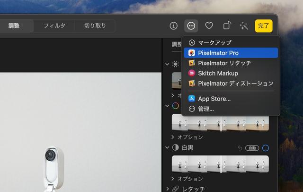Mark photo as favorite with heart icon

coord(209,26)
